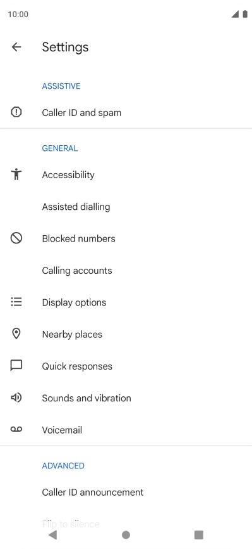
Task: Click the Nearby places pin icon
Action: pyautogui.click(x=16, y=333)
